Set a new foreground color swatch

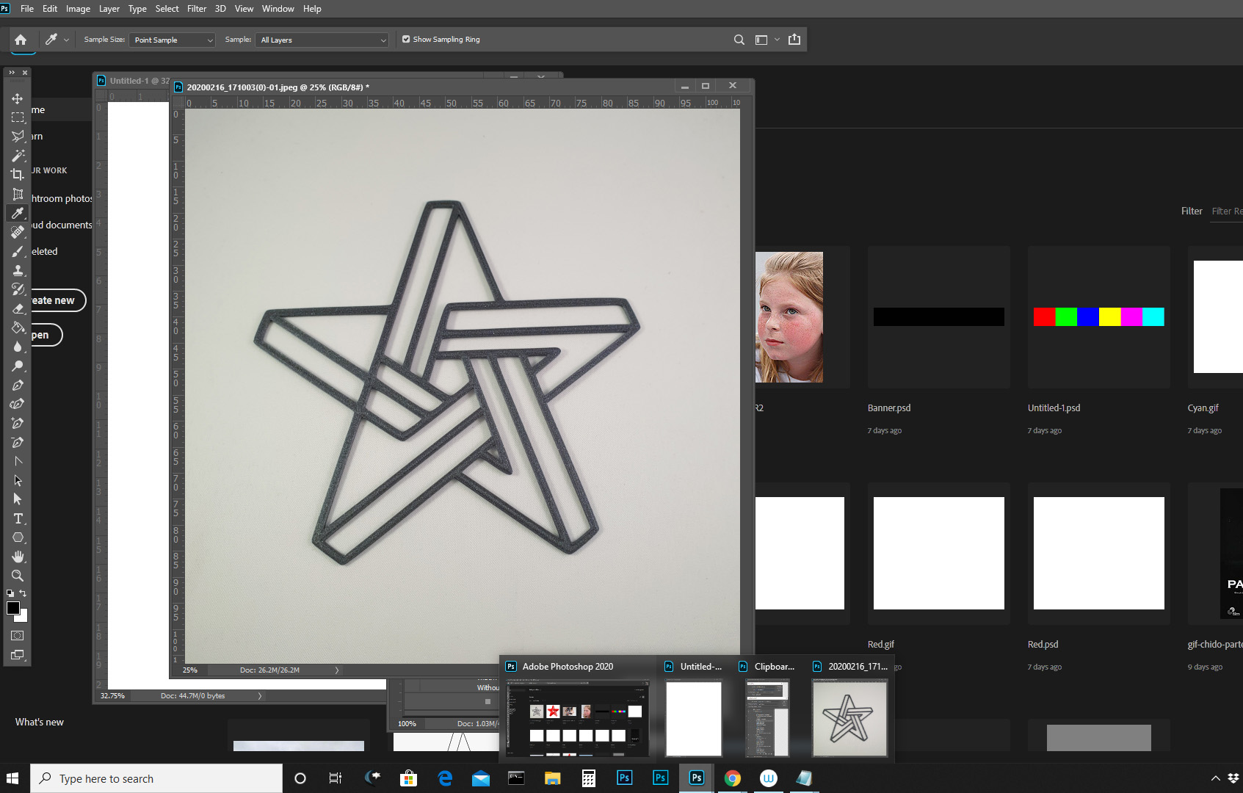[12, 609]
